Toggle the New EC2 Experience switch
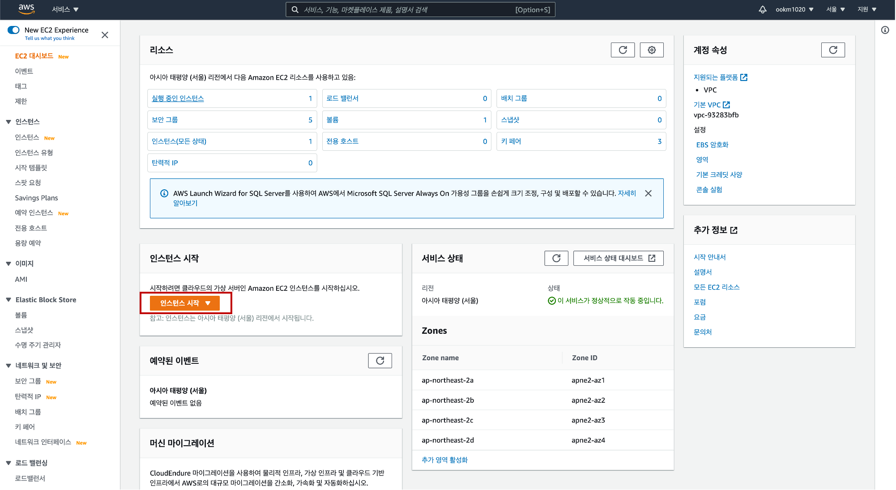Viewport: 896px width, 490px height. click(x=14, y=30)
